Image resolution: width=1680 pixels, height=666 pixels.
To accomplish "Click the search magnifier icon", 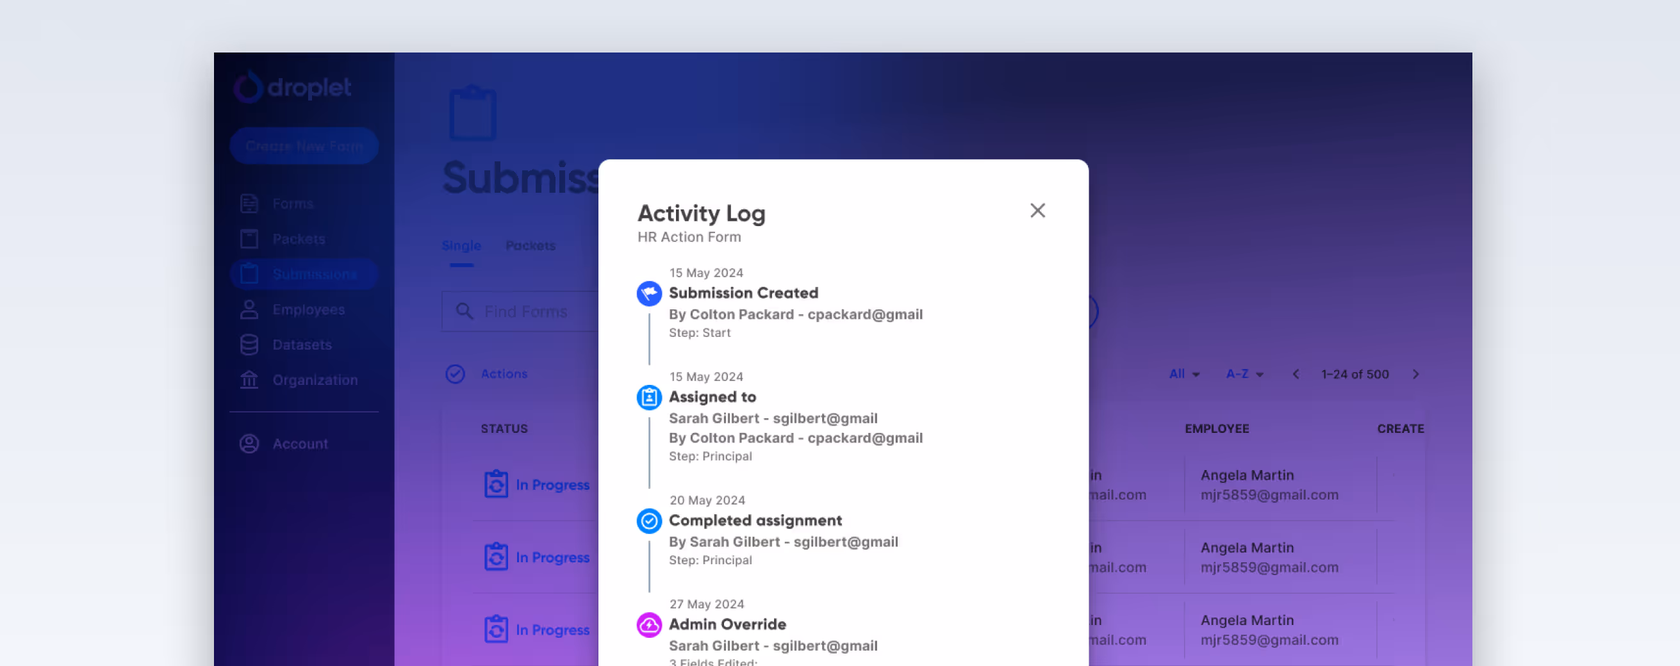I will [465, 311].
